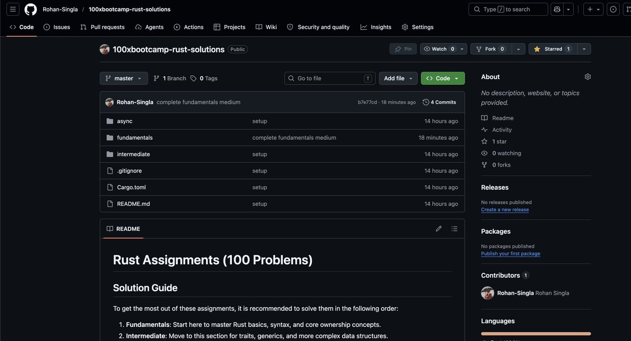Click the Rohan-Singla avatar in commit row
Viewport: 631px width, 341px height.
click(x=109, y=102)
